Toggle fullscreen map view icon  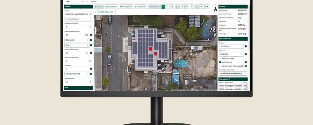pos(95,12)
